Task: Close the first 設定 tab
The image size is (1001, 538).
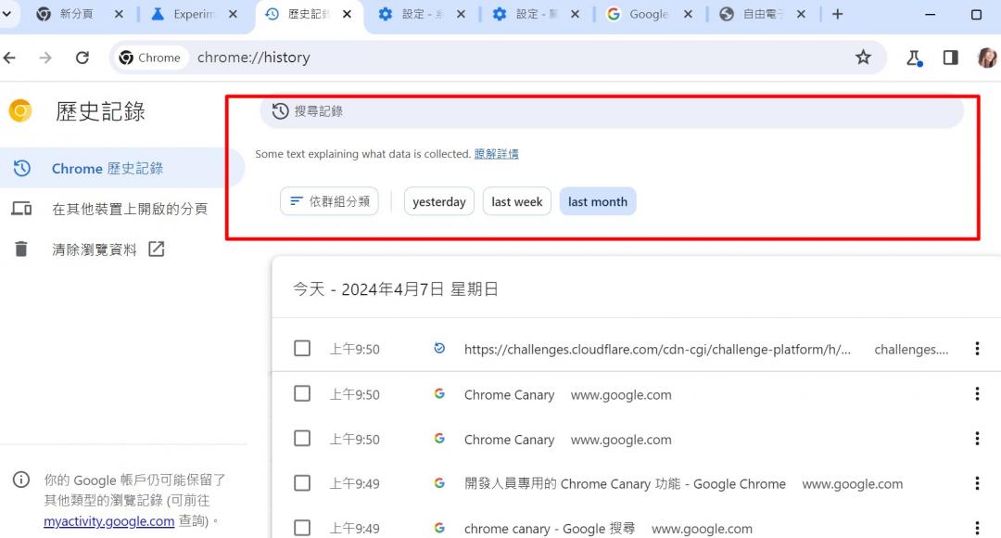Action: pyautogui.click(x=461, y=14)
